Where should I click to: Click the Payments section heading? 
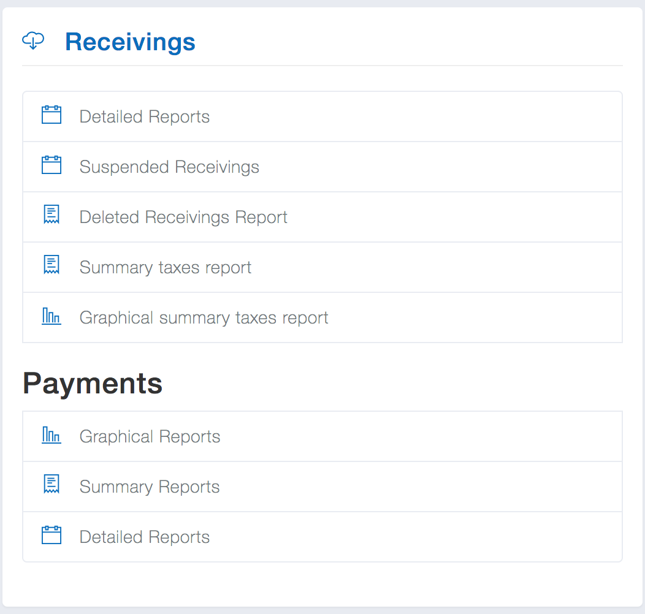point(93,384)
